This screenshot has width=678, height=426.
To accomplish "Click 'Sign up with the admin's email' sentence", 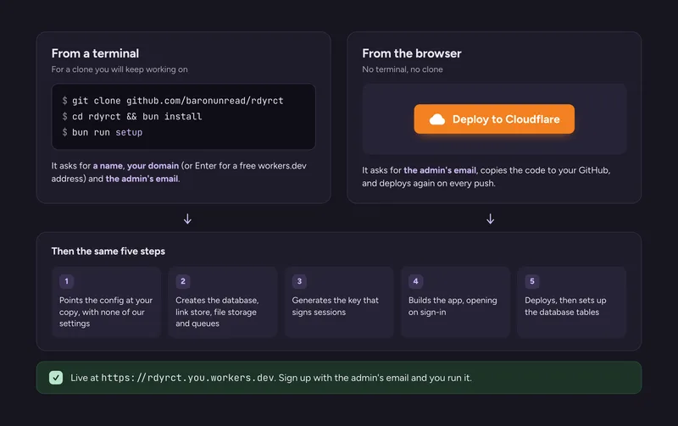I will click(x=375, y=378).
